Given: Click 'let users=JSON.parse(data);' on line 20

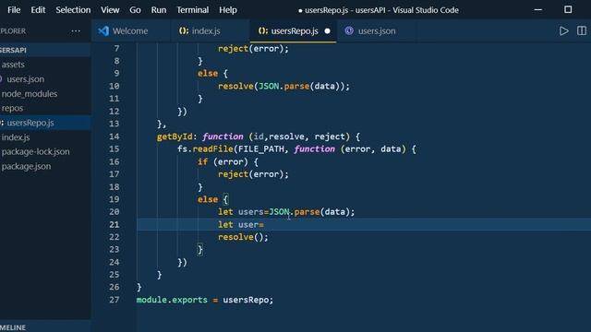Looking at the screenshot, I should click(x=286, y=212).
